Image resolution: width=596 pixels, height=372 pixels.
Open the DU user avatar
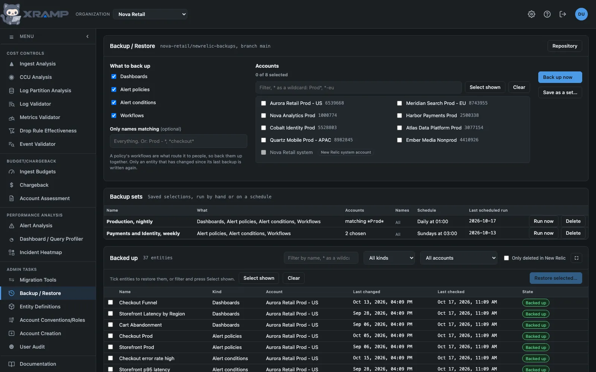[581, 14]
